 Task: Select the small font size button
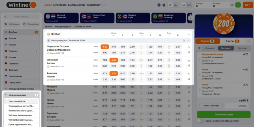point(184,5)
